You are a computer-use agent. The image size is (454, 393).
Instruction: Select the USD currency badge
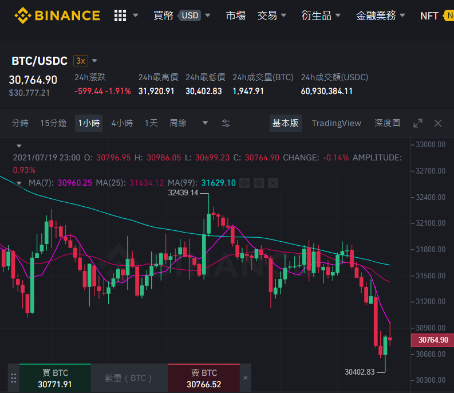(190, 15)
